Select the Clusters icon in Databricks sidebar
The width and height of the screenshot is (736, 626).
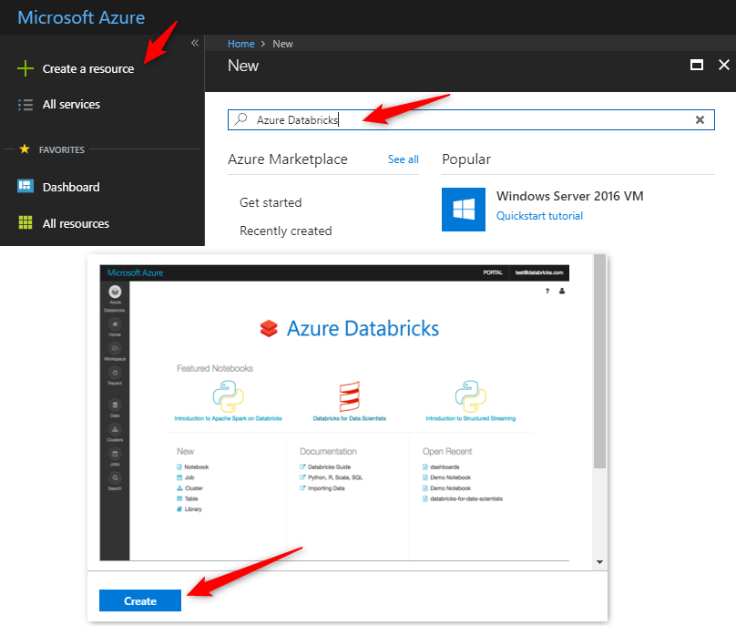coord(115,429)
